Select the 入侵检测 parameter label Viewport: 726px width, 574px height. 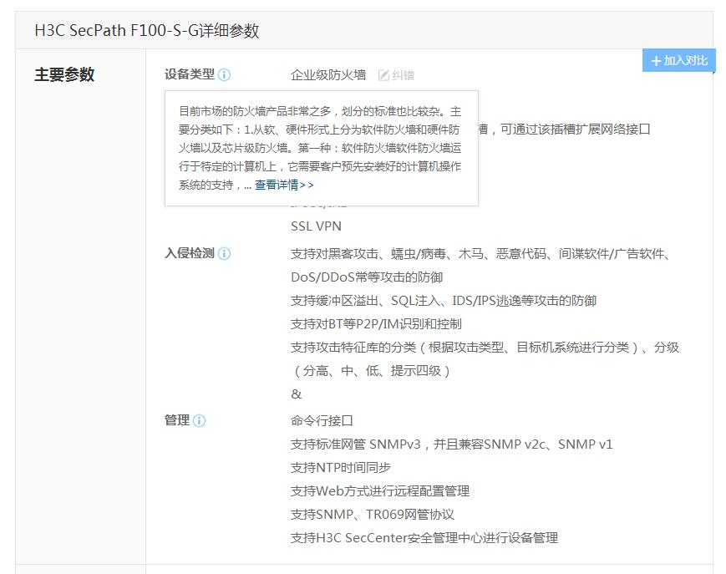(190, 253)
